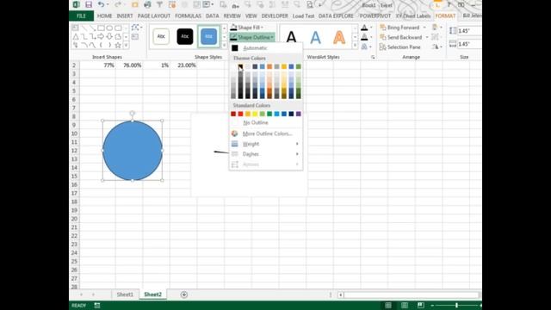This screenshot has height=310, width=551.
Task: Apply the orange outlined WordArt style
Action: [339, 37]
